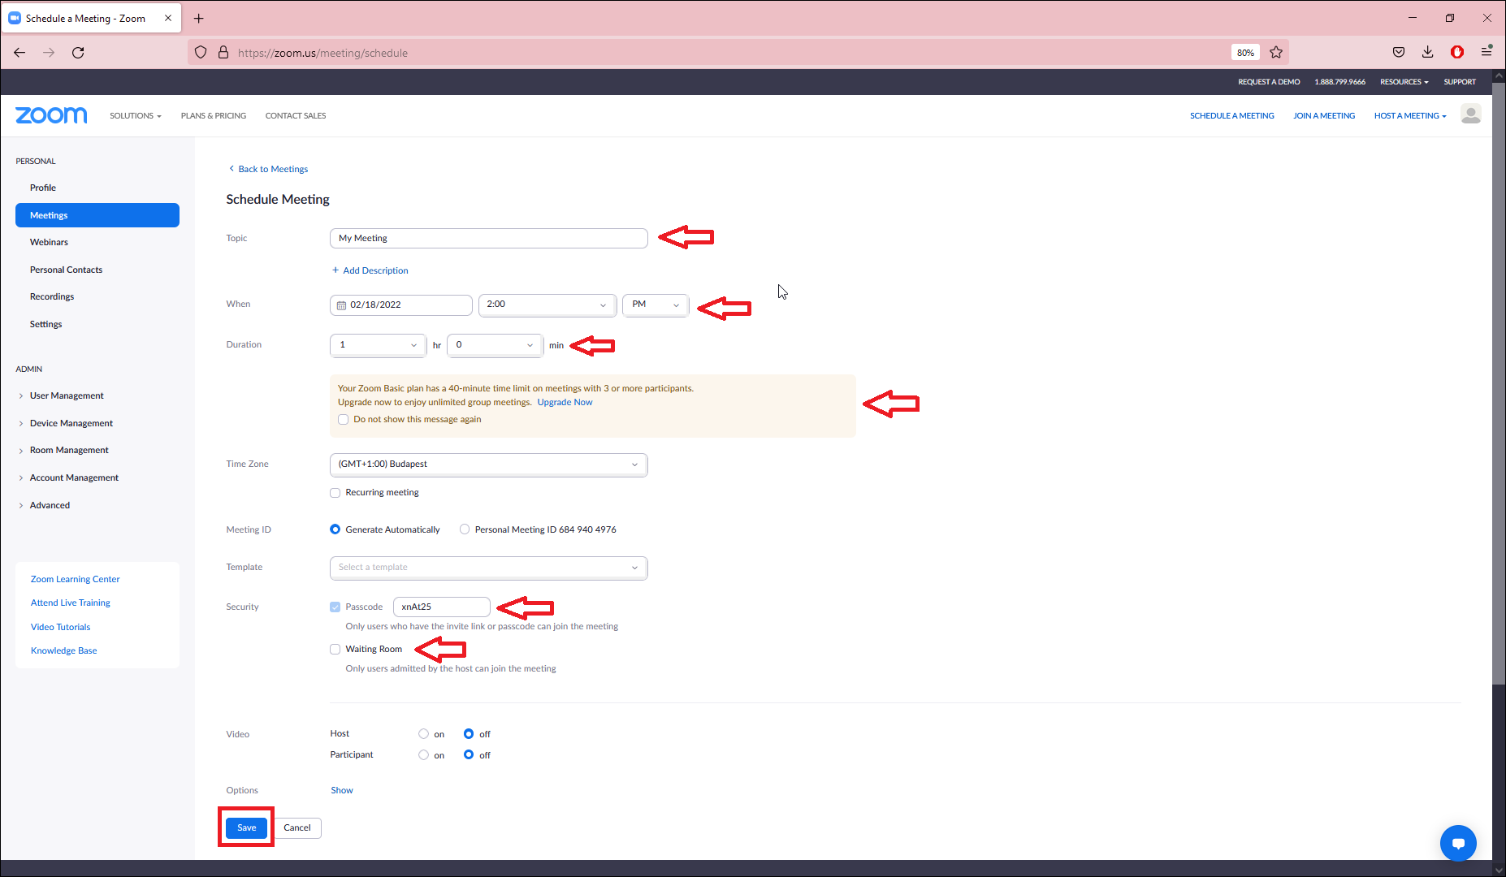Reload the page with refresh icon
This screenshot has width=1506, height=877.
[78, 53]
